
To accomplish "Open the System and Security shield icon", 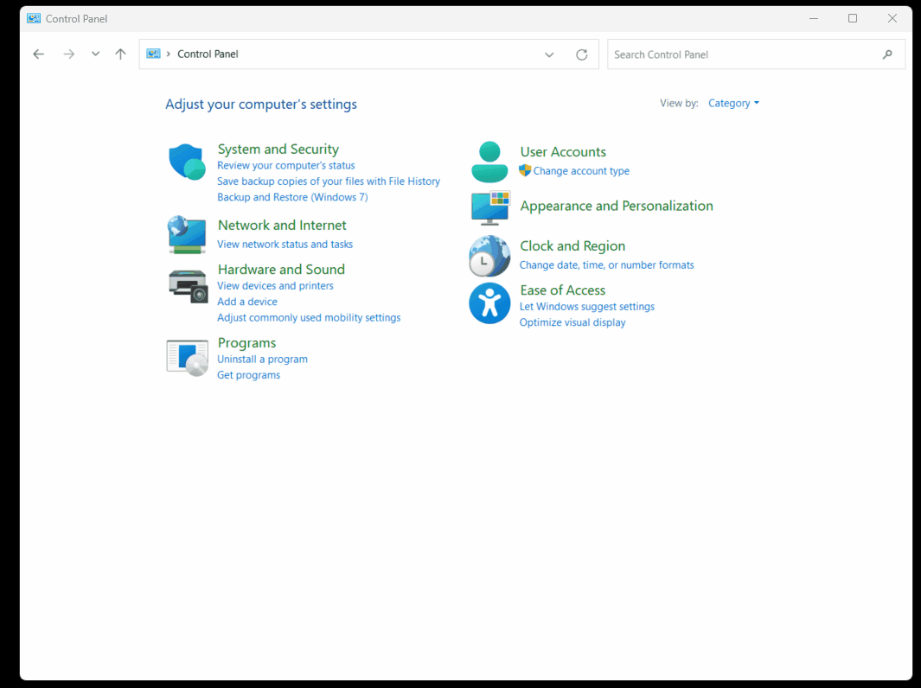I will point(187,162).
